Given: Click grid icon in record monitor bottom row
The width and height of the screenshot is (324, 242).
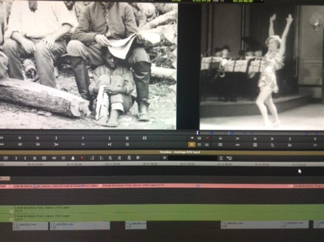Looking at the screenshot, I should coord(255,145).
